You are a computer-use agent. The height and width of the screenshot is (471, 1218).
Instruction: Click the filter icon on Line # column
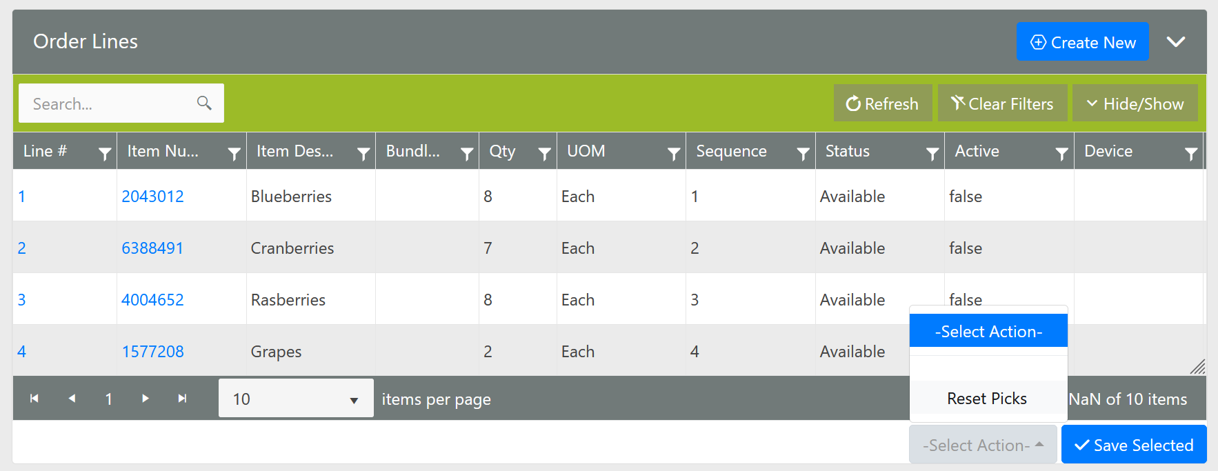point(104,153)
